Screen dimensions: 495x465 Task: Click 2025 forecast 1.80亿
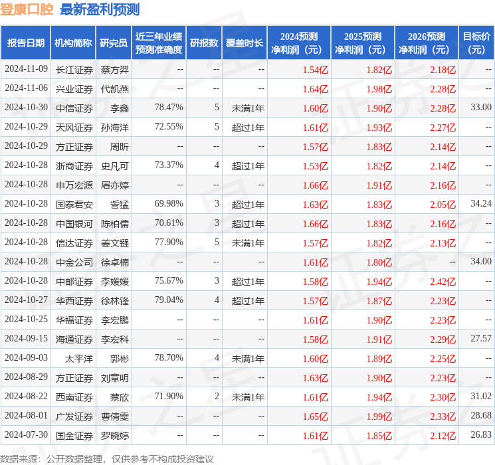coord(379,262)
